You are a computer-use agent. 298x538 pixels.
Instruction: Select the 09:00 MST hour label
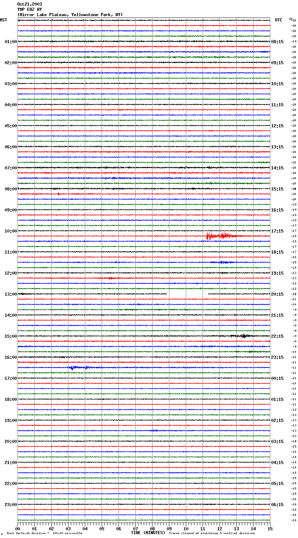pos(11,210)
